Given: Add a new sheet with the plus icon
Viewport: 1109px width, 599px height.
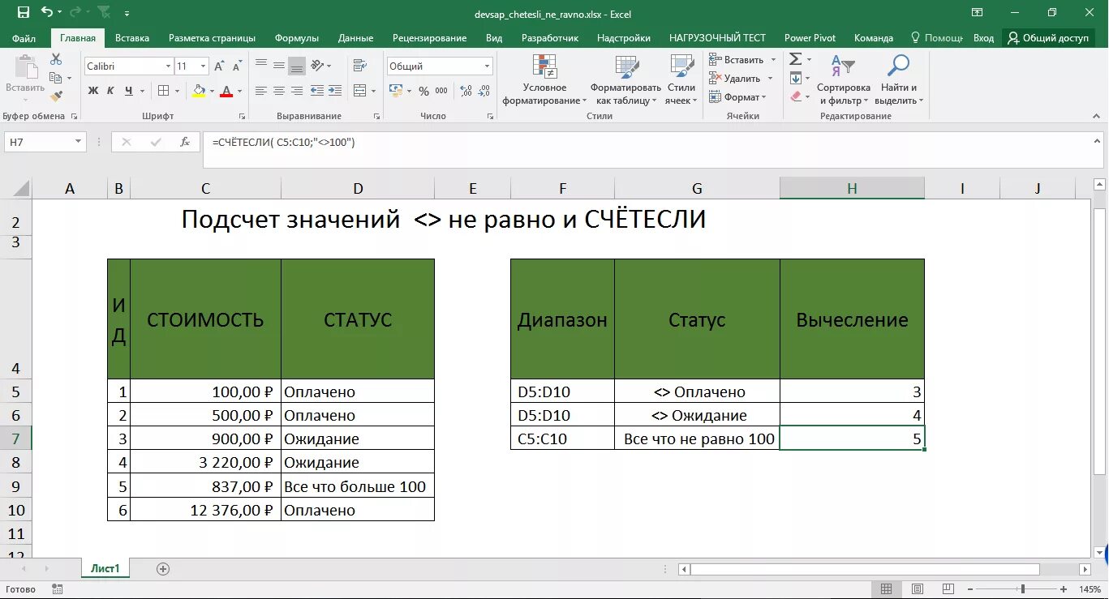Looking at the screenshot, I should [x=163, y=569].
